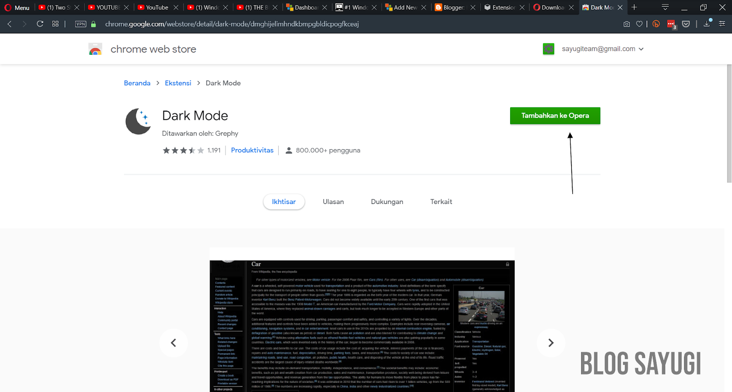Select the Dukungan tab
This screenshot has width=732, height=392.
coord(387,202)
